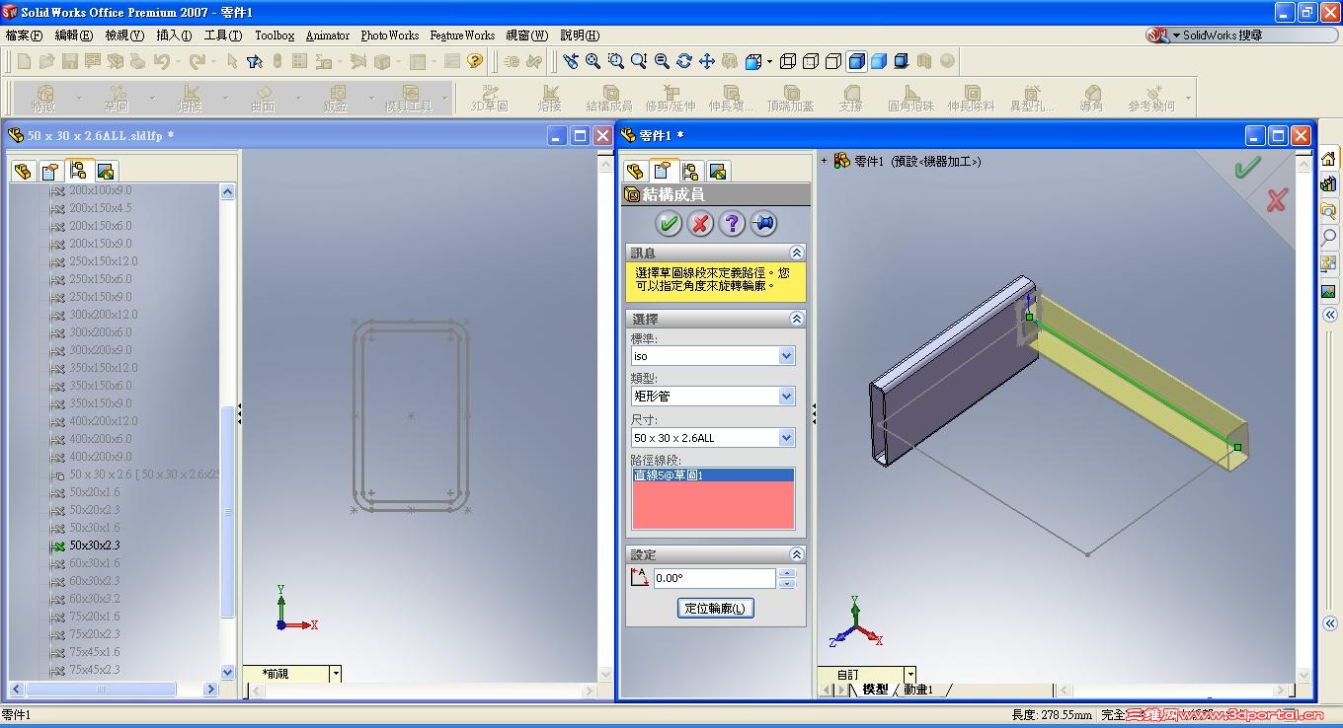Select the 400x200x12.0 configuration in the tree

(x=103, y=421)
